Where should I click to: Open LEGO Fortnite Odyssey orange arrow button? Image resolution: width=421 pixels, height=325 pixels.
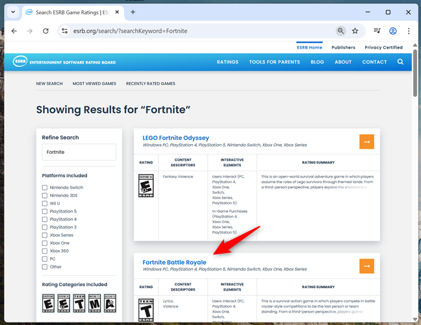(x=366, y=141)
